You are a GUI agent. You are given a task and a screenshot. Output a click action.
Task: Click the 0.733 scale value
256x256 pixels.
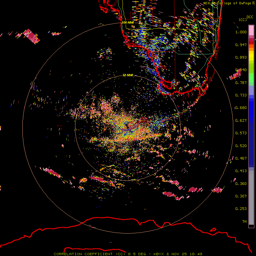click(241, 95)
